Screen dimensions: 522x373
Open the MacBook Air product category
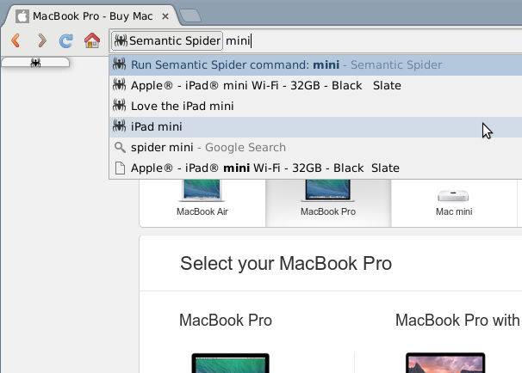pyautogui.click(x=202, y=202)
